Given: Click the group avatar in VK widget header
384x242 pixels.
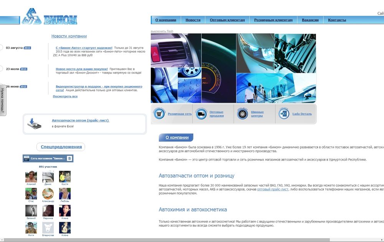Looking at the screenshot, I should 26,158.
